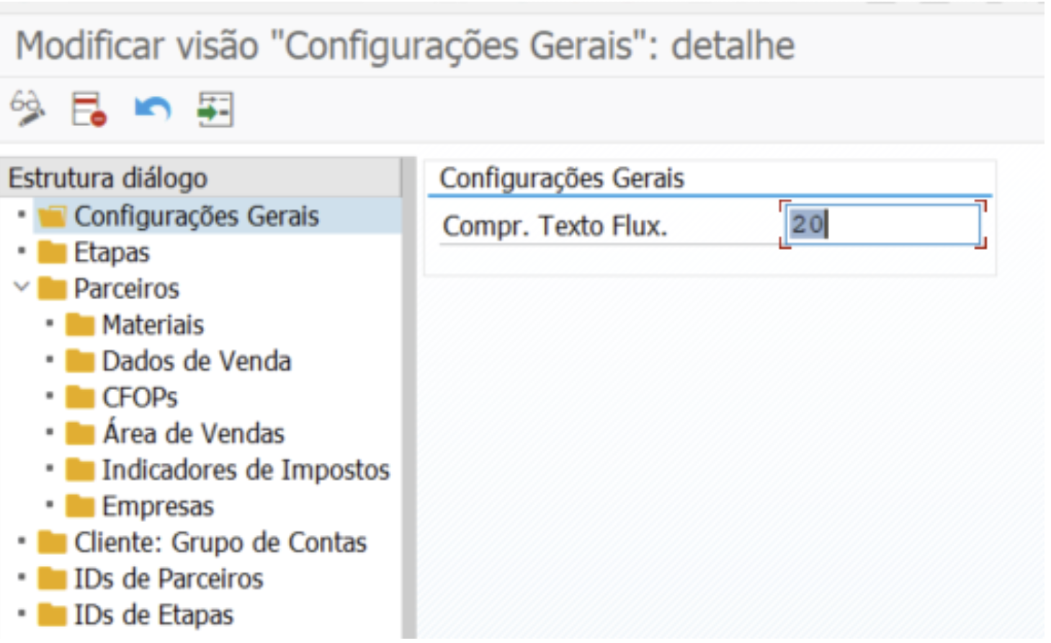The image size is (1051, 643).
Task: Click the display/change toggle glasses-pencil icon
Action: pos(27,109)
